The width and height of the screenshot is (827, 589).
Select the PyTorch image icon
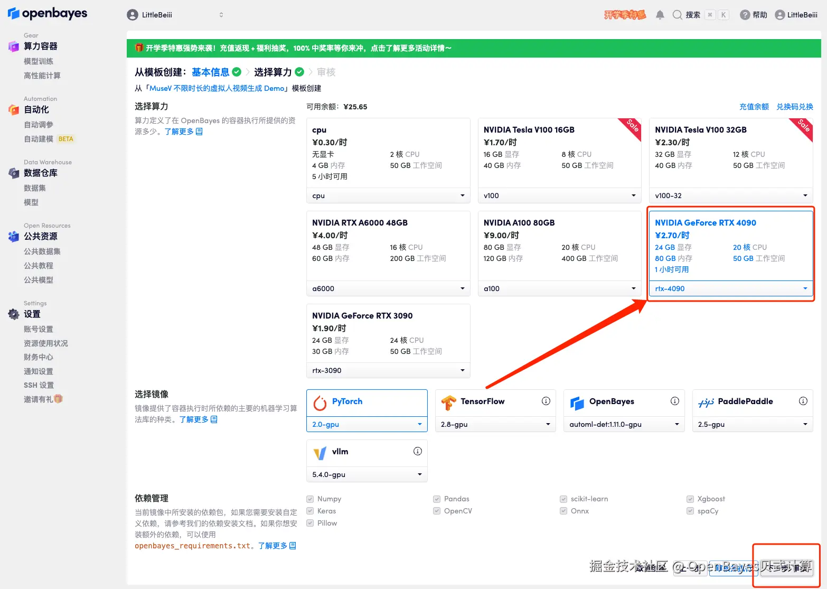pyautogui.click(x=319, y=402)
